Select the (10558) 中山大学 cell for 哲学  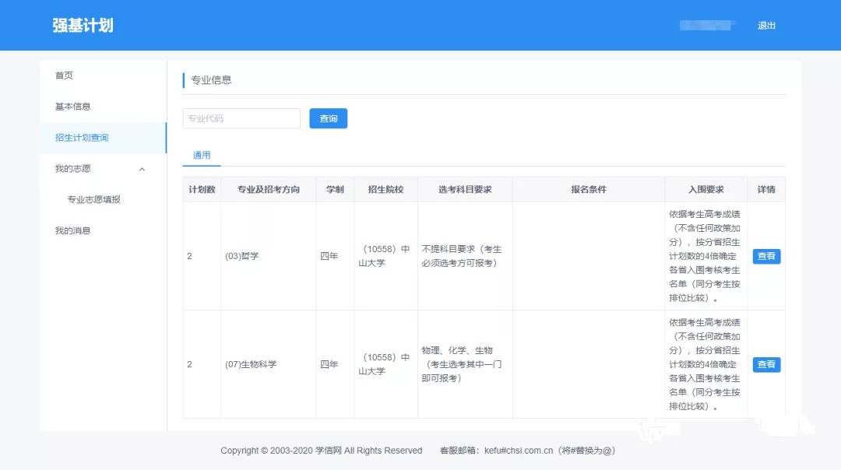click(385, 255)
